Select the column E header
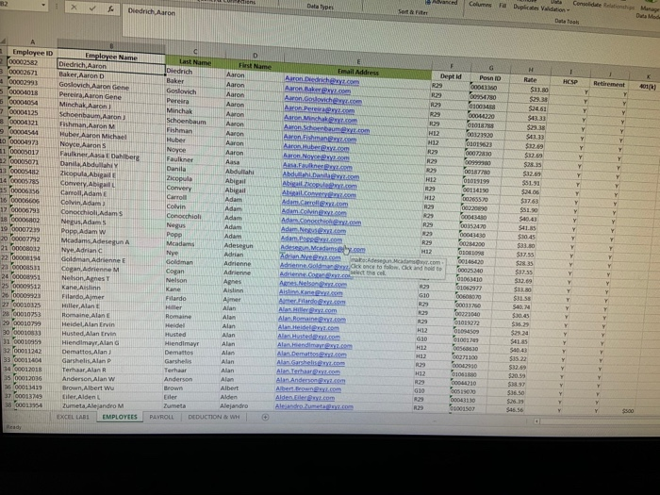 358,62
